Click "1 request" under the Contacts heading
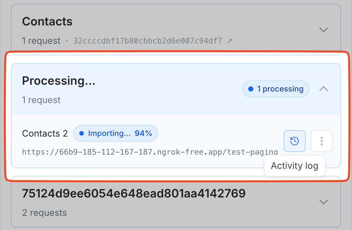The width and height of the screenshot is (352, 230). (x=41, y=41)
